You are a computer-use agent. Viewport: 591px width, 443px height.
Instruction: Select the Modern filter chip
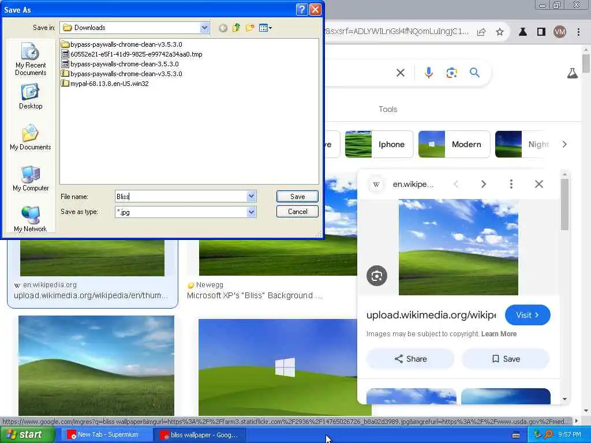click(454, 144)
